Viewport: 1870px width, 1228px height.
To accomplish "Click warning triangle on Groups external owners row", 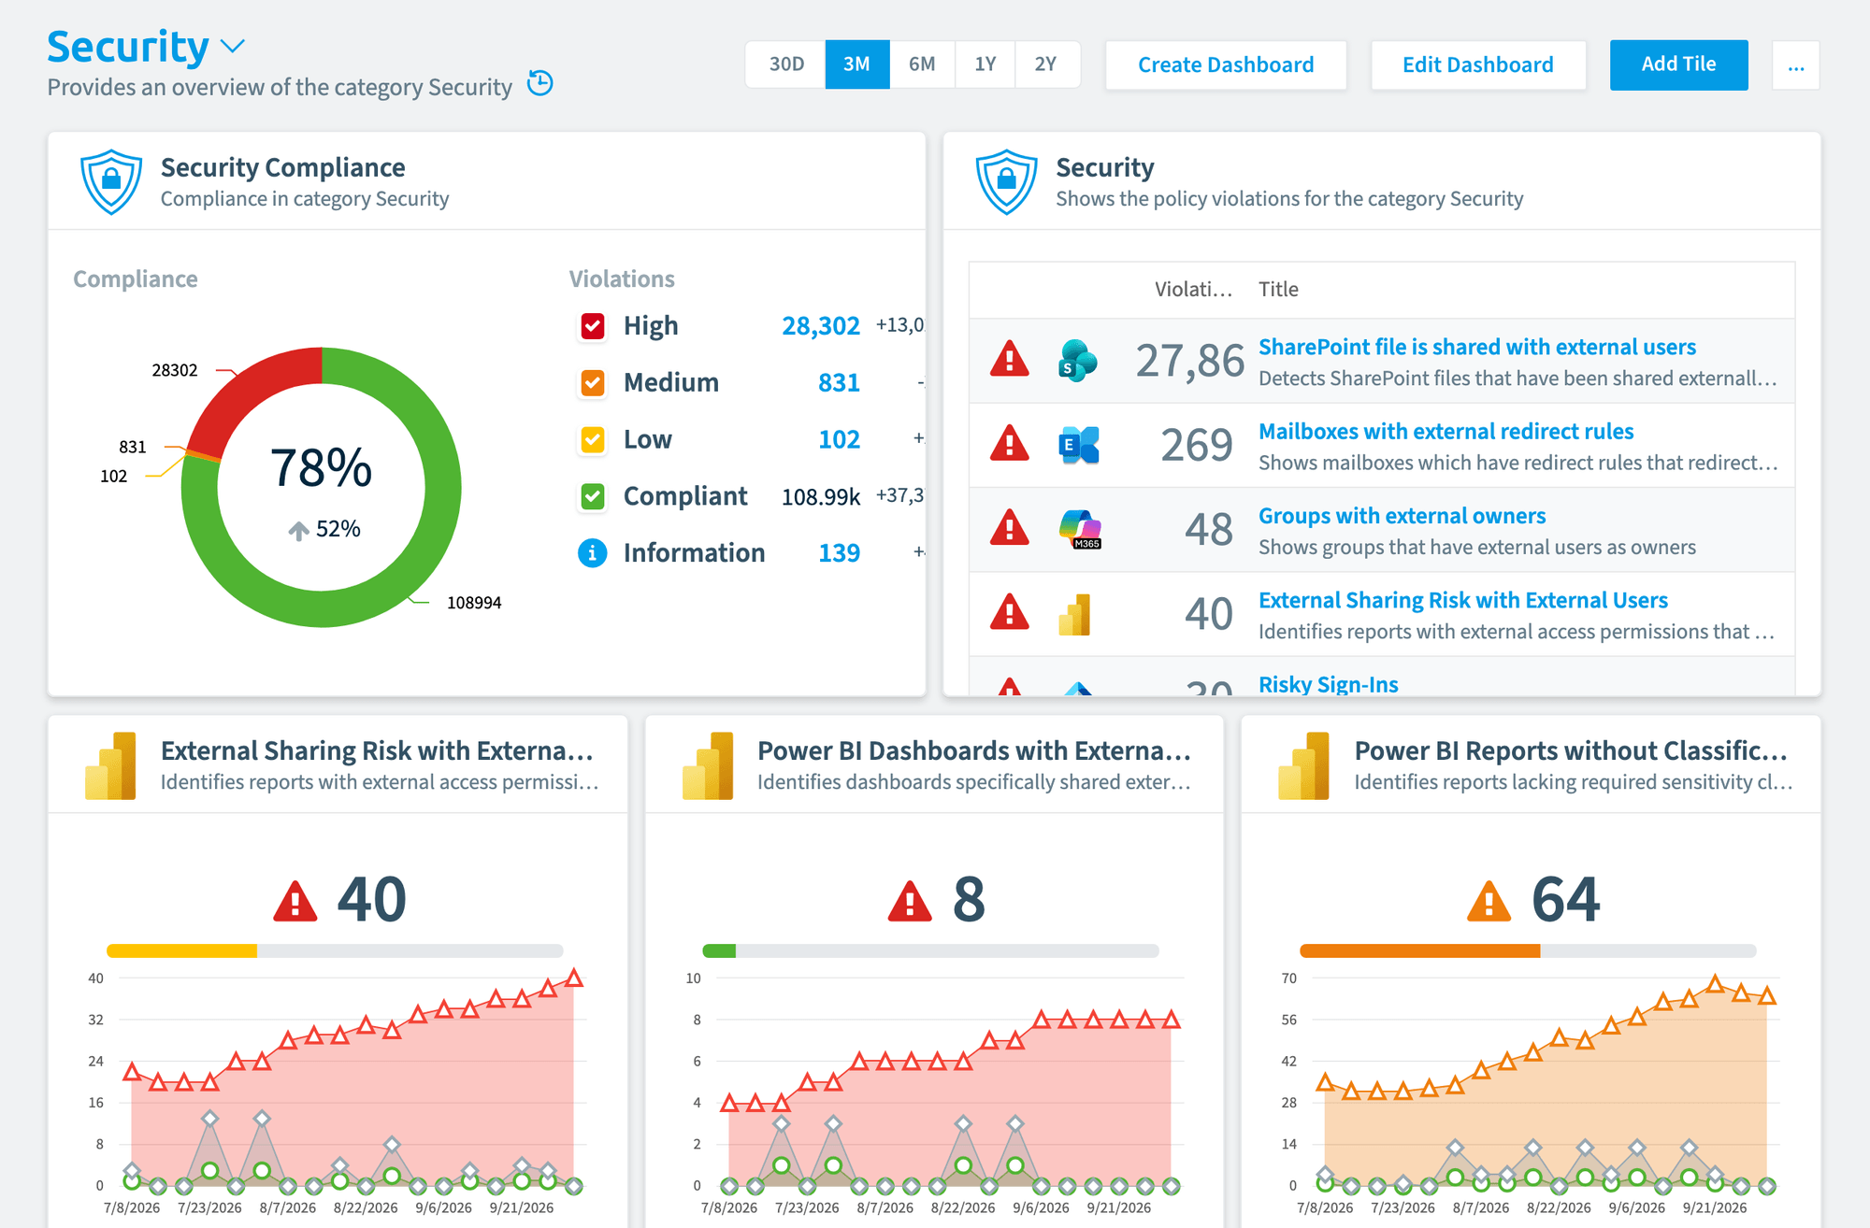I will pos(1010,527).
